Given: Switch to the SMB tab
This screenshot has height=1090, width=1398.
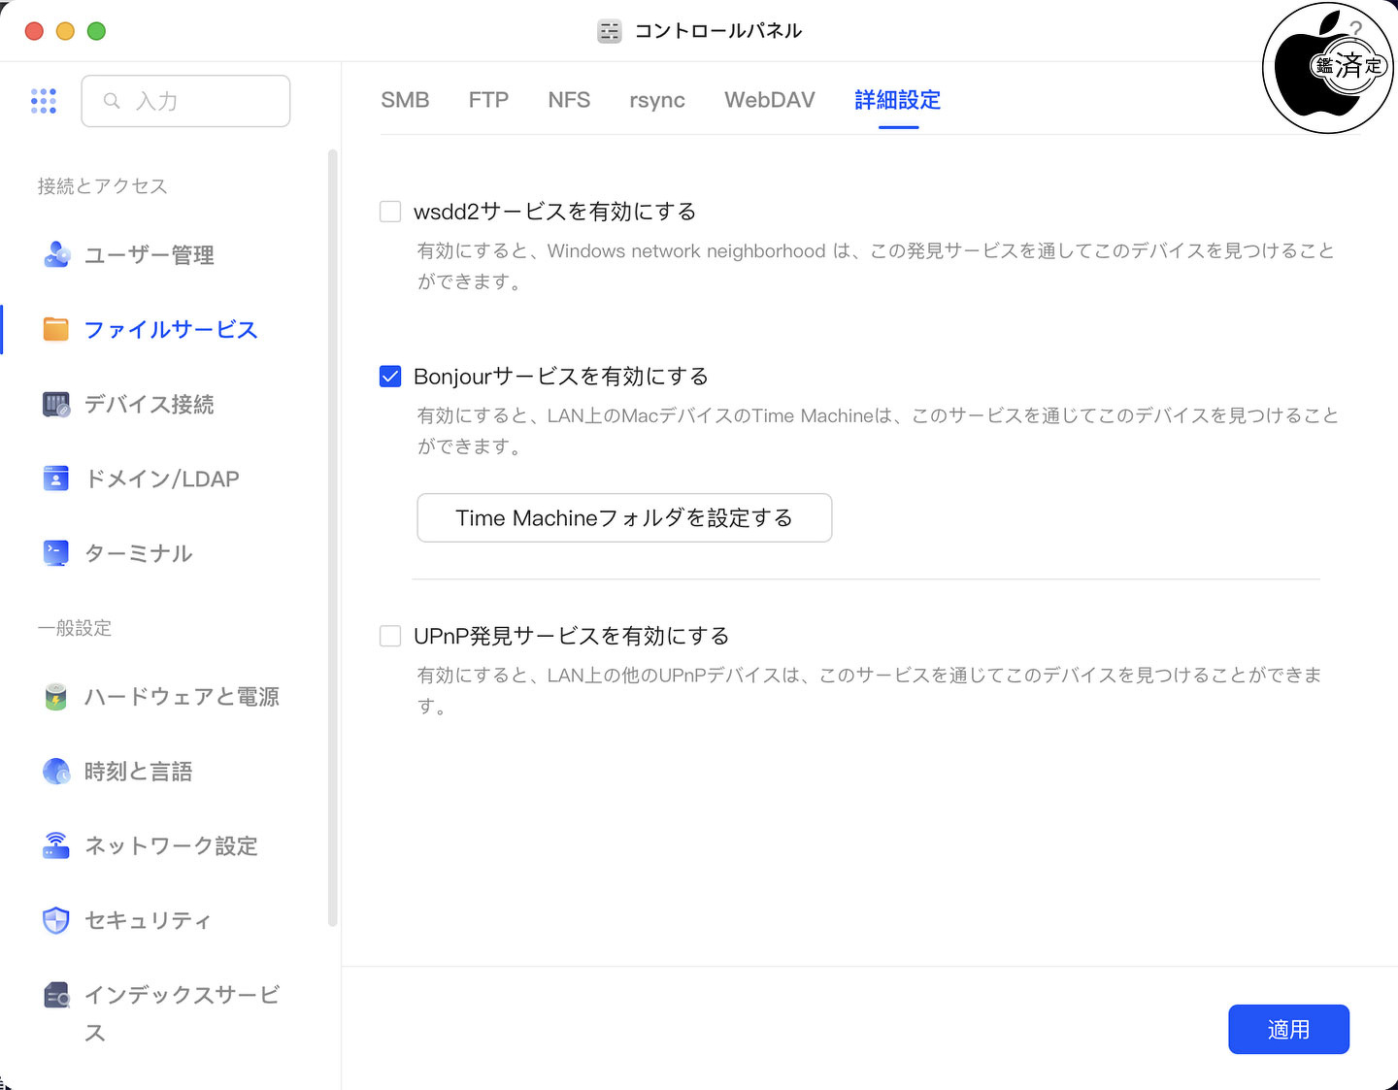Looking at the screenshot, I should point(405,100).
